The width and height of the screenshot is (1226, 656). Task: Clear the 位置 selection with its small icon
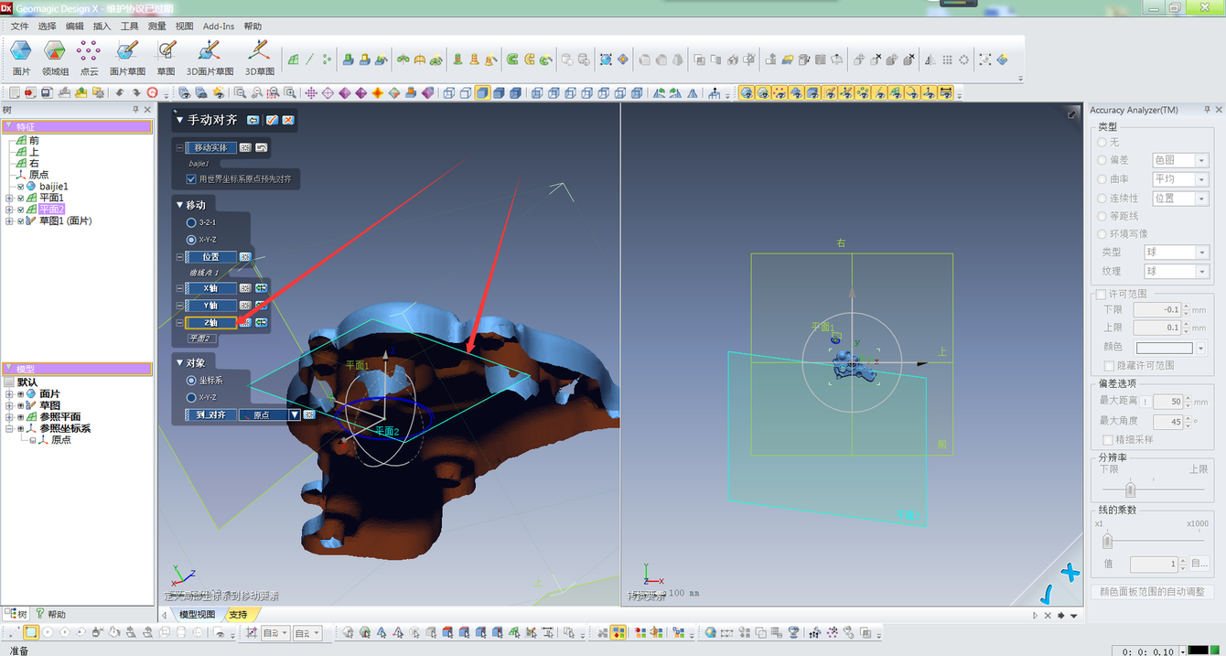click(245, 257)
